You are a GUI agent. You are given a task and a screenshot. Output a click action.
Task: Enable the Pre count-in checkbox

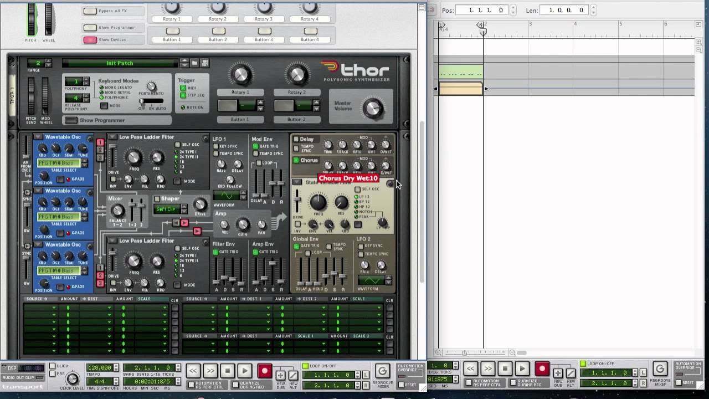[52, 374]
